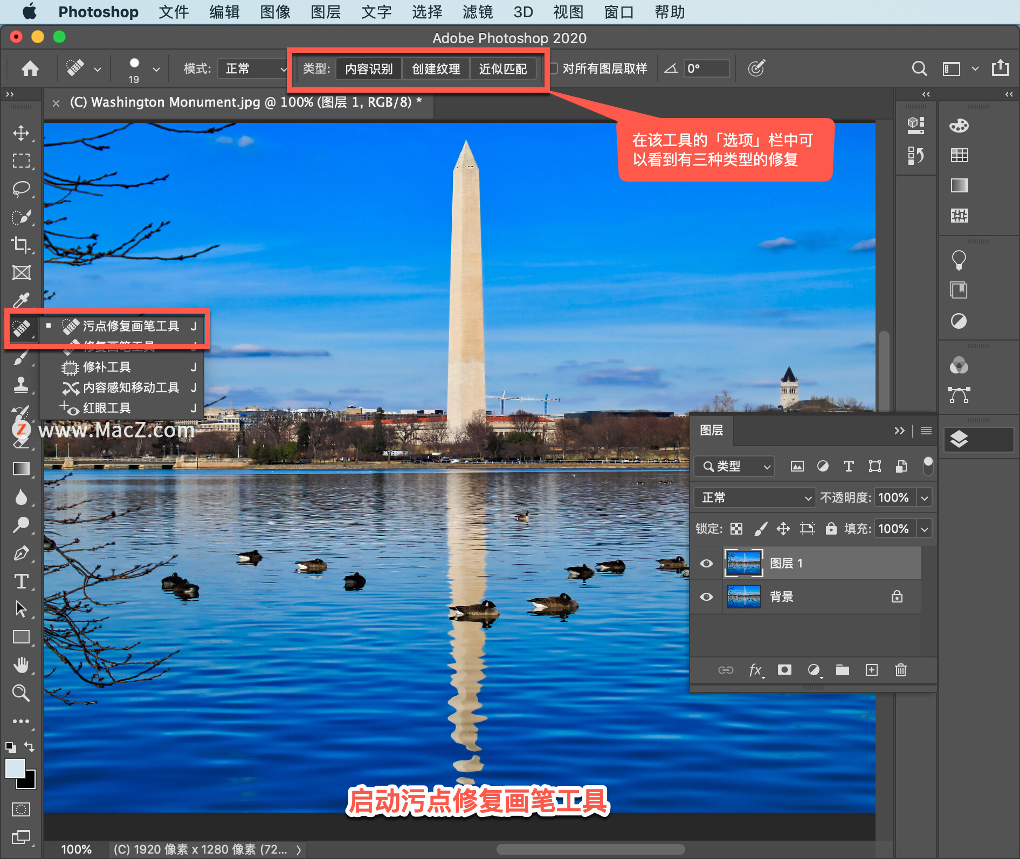The width and height of the screenshot is (1020, 859).
Task: Select the Clone Stamp tool
Action: 21,385
